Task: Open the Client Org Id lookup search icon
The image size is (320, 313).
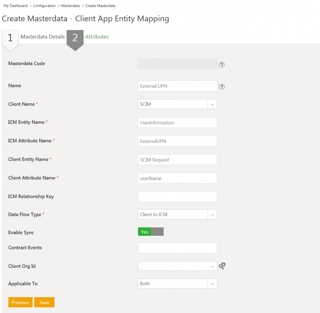Action: pyautogui.click(x=222, y=266)
